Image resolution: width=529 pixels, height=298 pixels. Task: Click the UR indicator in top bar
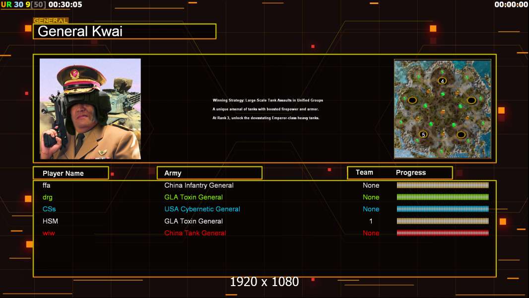[6, 4]
